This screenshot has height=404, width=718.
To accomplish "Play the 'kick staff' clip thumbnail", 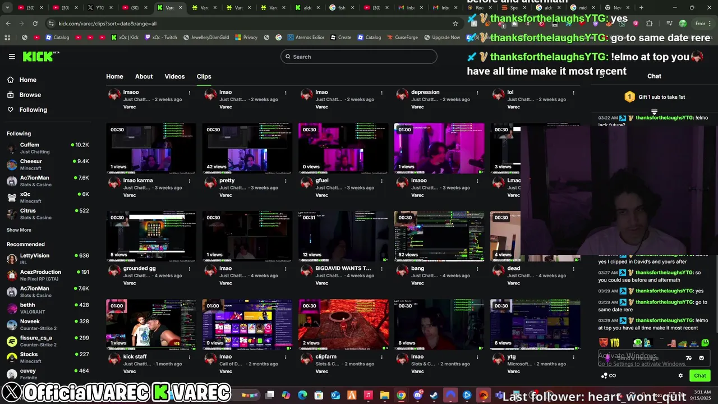I will 151,325.
